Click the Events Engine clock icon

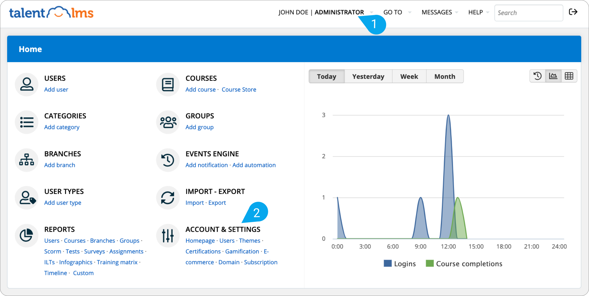pos(168,160)
